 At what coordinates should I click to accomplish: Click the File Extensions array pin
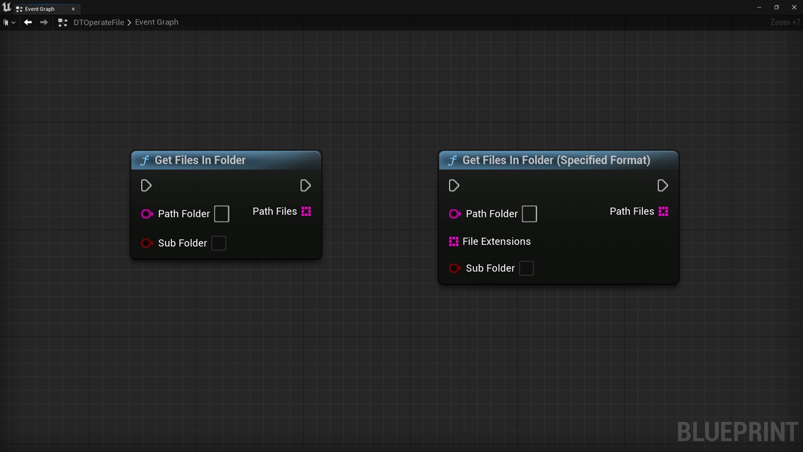pos(454,241)
